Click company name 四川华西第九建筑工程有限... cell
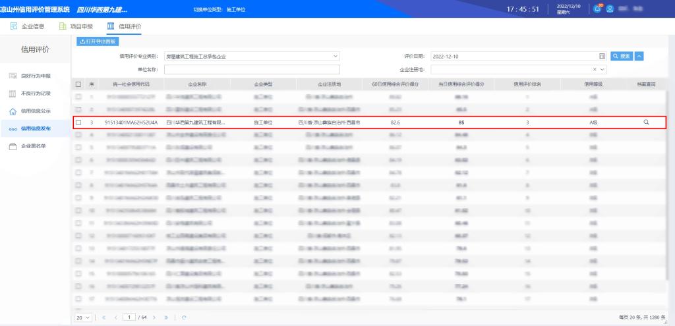675x326 pixels. click(x=196, y=122)
